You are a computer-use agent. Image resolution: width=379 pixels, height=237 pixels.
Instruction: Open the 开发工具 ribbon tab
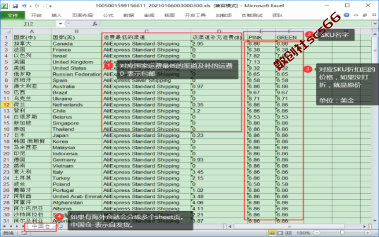pyautogui.click(x=195, y=15)
